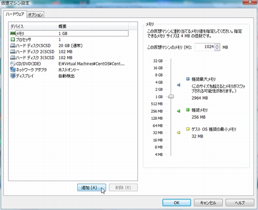Select the CD/DVD(IDE) disc icon
Viewport: 258px width, 210px height.
tap(12, 64)
